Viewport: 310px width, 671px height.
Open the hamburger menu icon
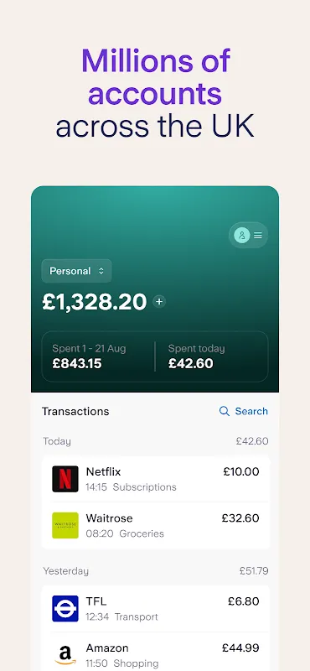click(258, 235)
